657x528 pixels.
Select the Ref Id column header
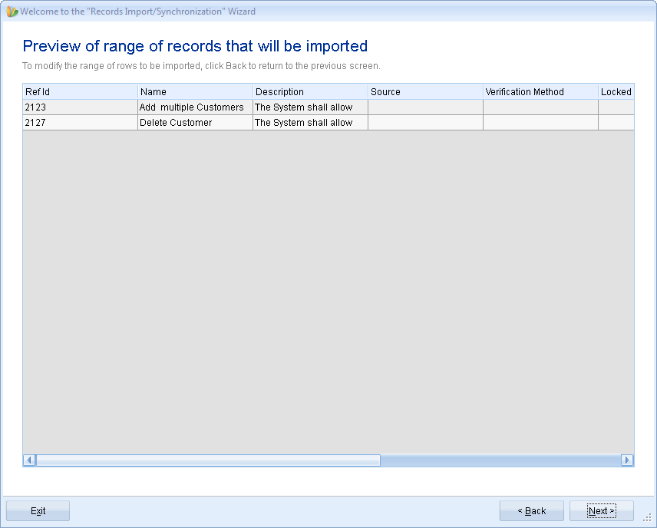80,92
